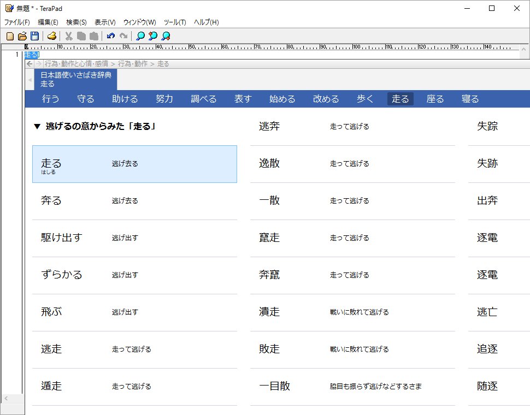Select the 潰走 entry

point(352,313)
